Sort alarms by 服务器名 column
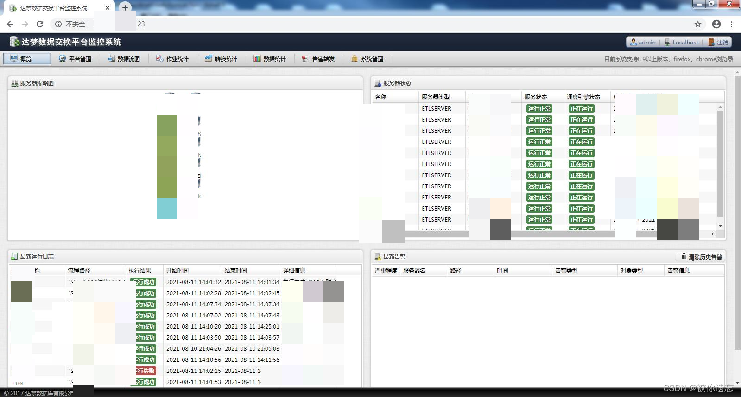Image resolution: width=741 pixels, height=397 pixels. pos(424,271)
